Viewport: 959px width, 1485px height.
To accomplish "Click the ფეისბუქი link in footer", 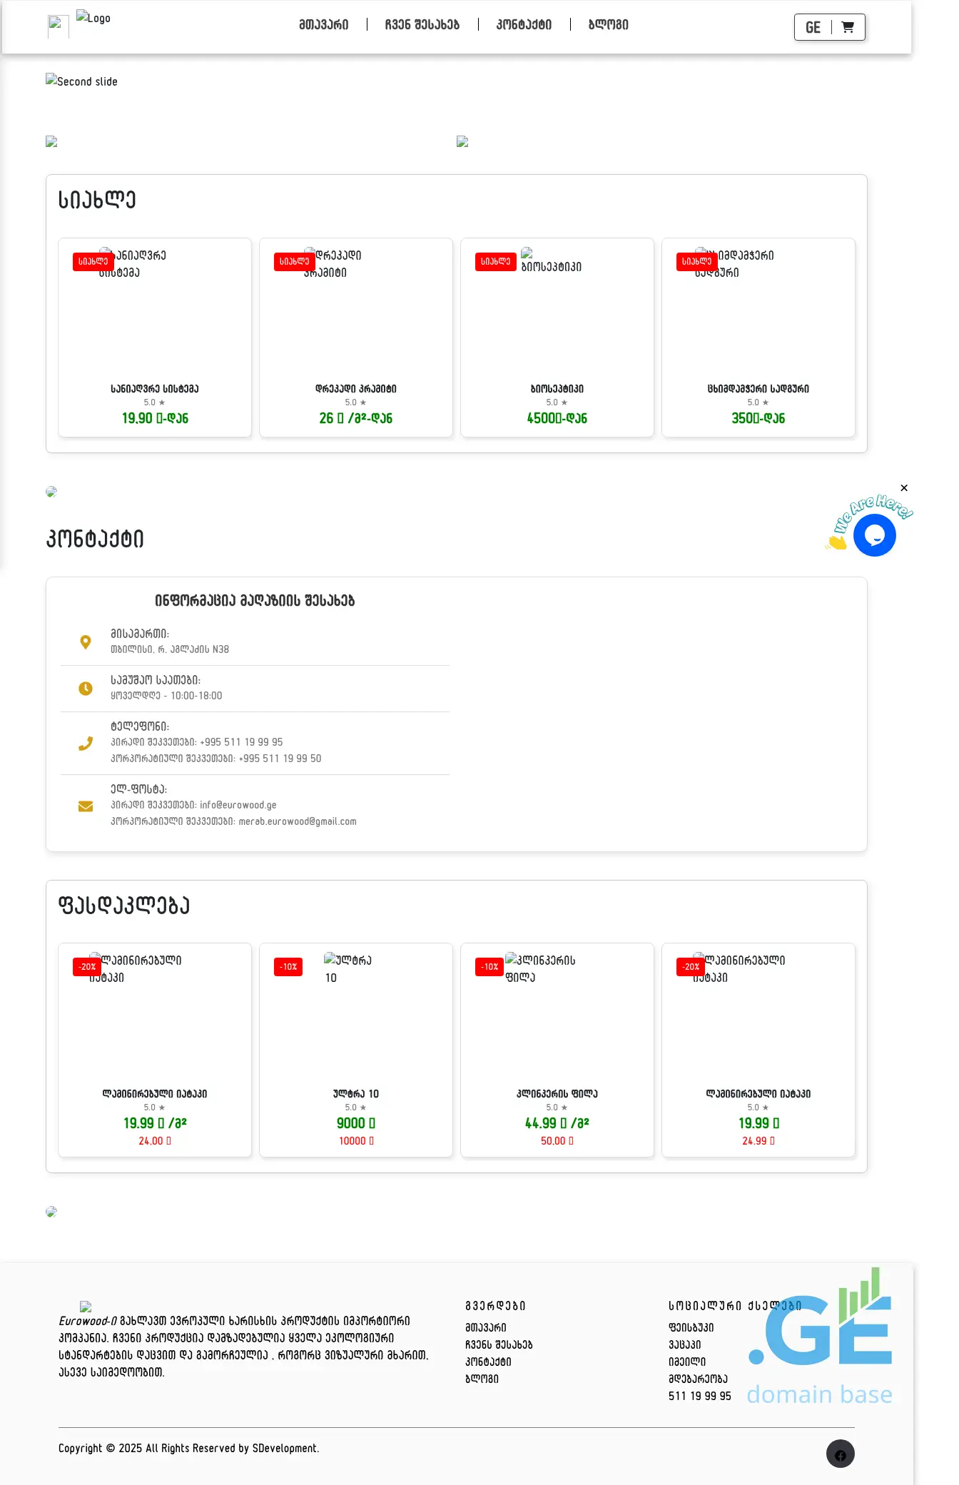I will tap(691, 1328).
